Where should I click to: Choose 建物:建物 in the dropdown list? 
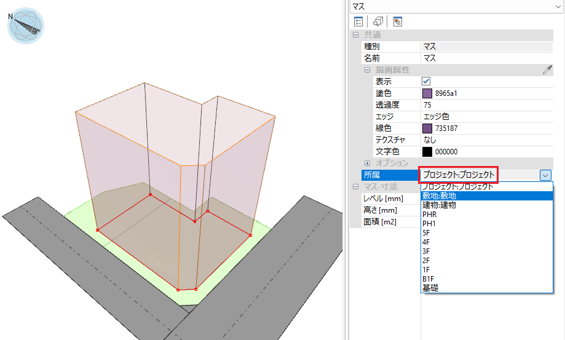pos(439,205)
